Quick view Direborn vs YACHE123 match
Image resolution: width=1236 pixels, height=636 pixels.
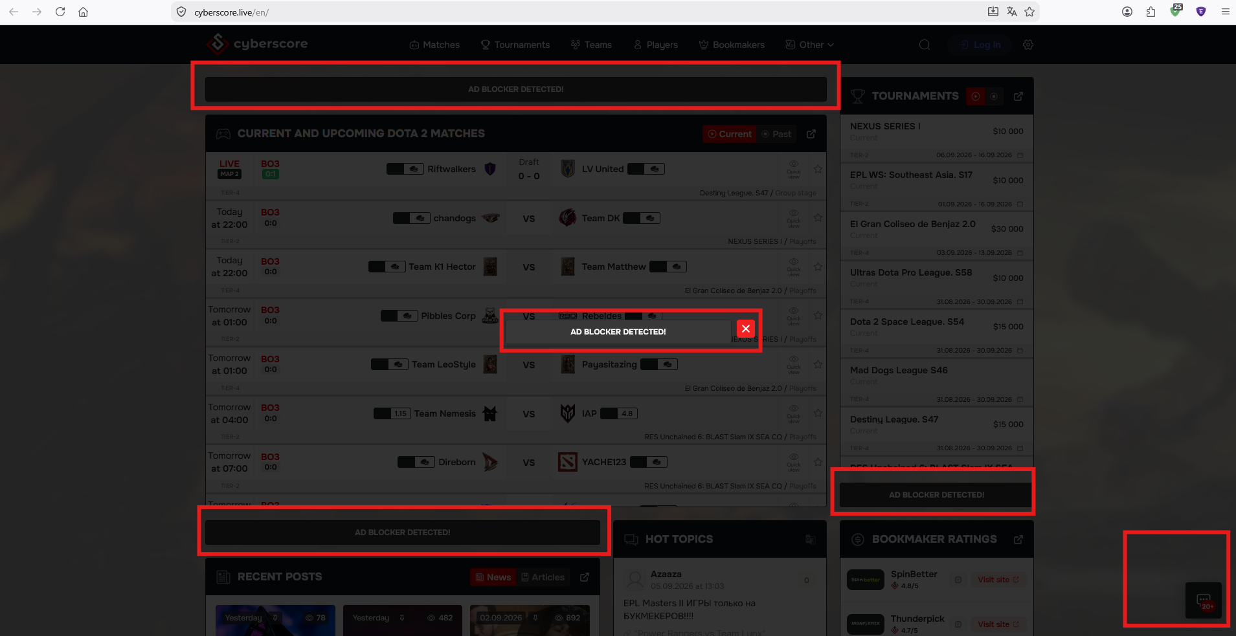(794, 462)
